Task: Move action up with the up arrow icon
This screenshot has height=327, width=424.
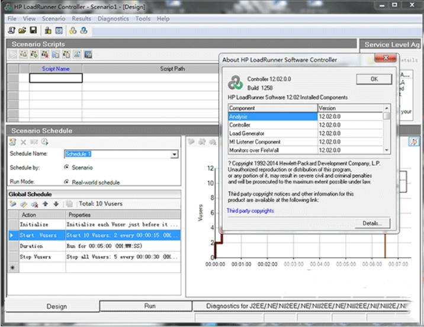Action: (x=46, y=204)
